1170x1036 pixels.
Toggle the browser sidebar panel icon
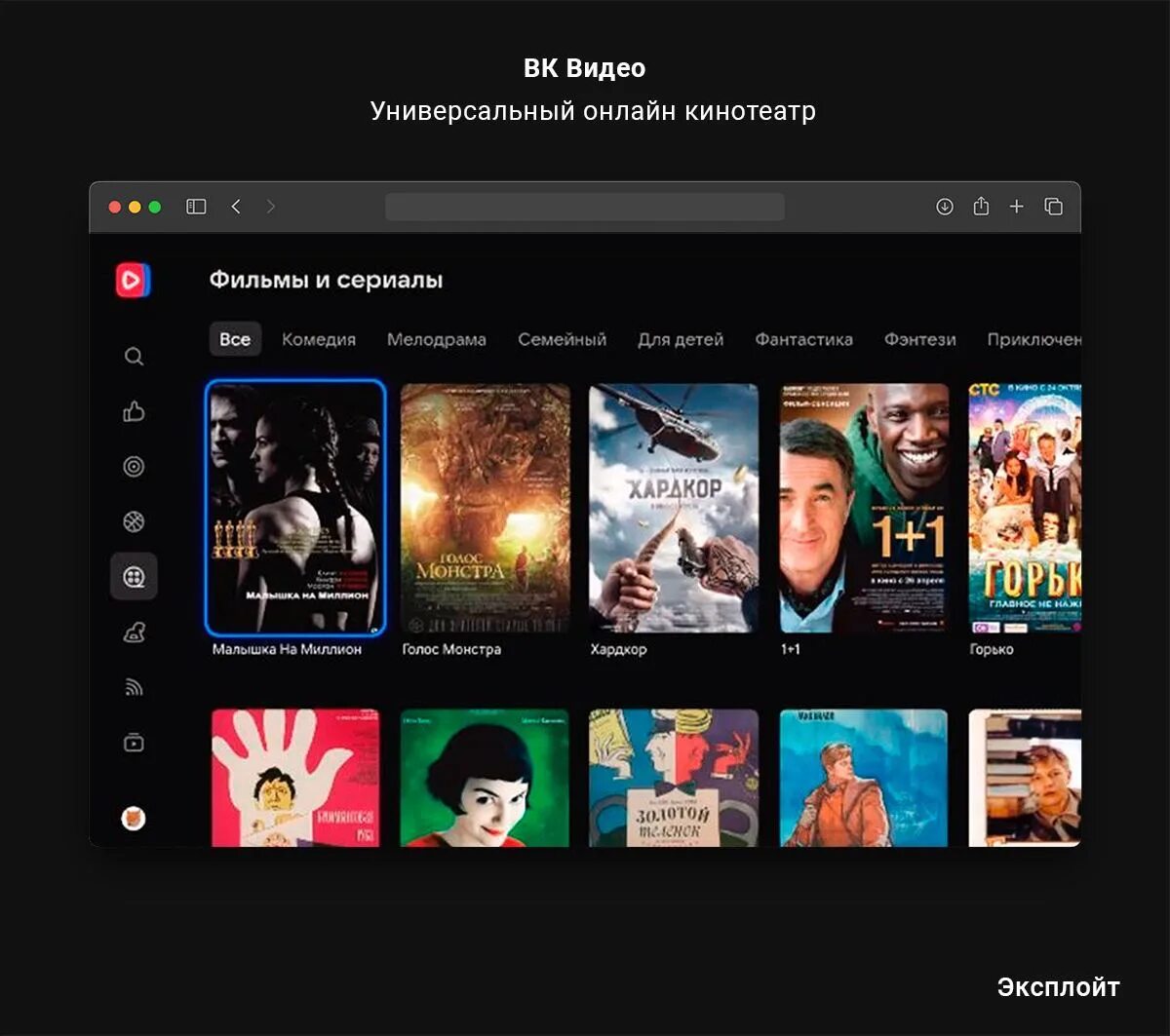point(197,207)
